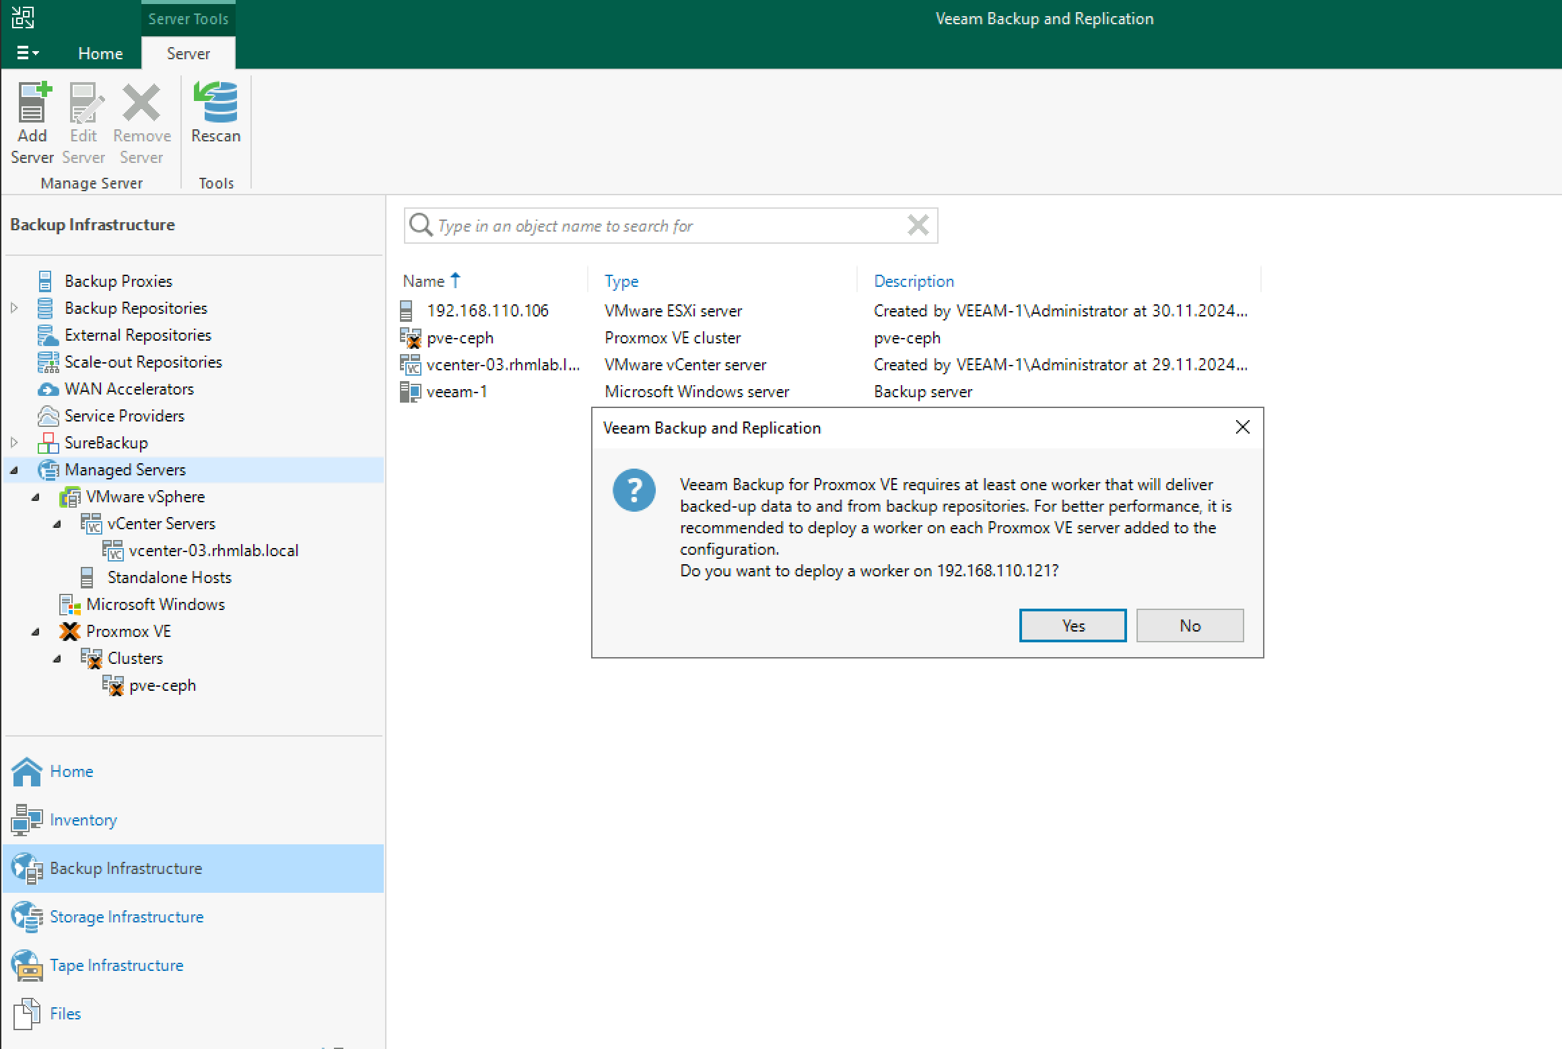Select vCenter Servers icon in tree
Screen dimensions: 1562x1049
[92, 524]
